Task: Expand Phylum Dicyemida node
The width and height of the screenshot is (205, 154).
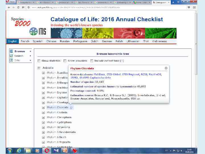Action: pos(43,127)
